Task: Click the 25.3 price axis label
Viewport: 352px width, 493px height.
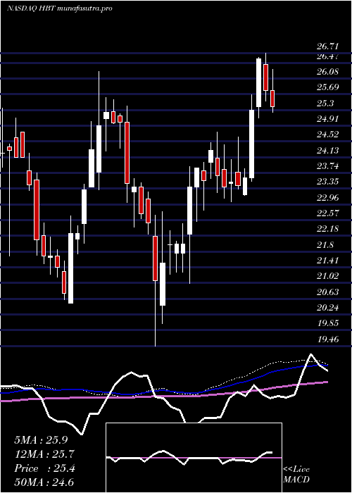Action: [x=325, y=103]
